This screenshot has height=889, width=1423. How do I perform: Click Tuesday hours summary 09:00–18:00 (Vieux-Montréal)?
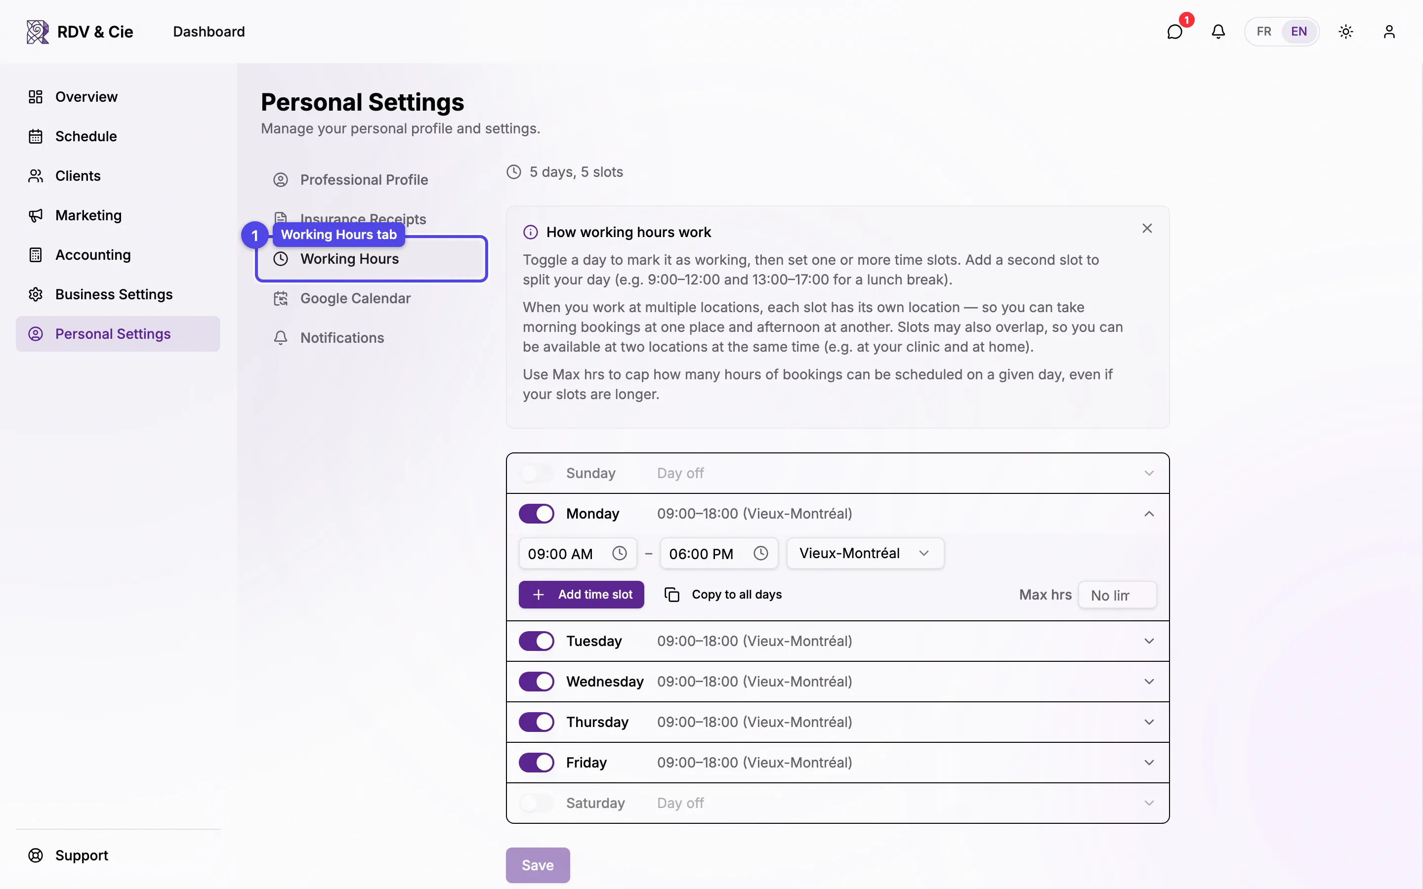click(x=754, y=641)
